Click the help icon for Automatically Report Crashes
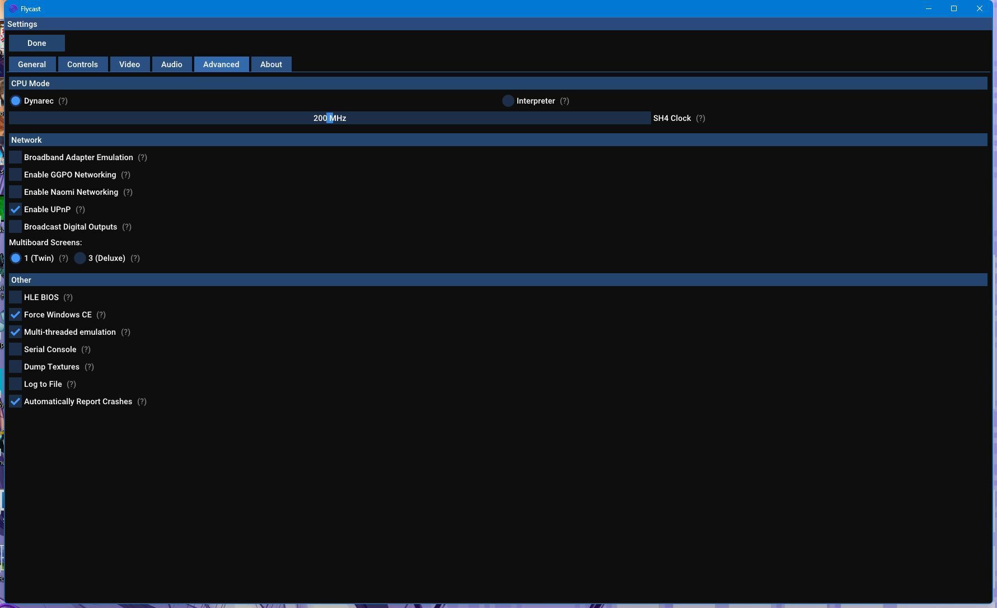997x608 pixels. (x=142, y=402)
